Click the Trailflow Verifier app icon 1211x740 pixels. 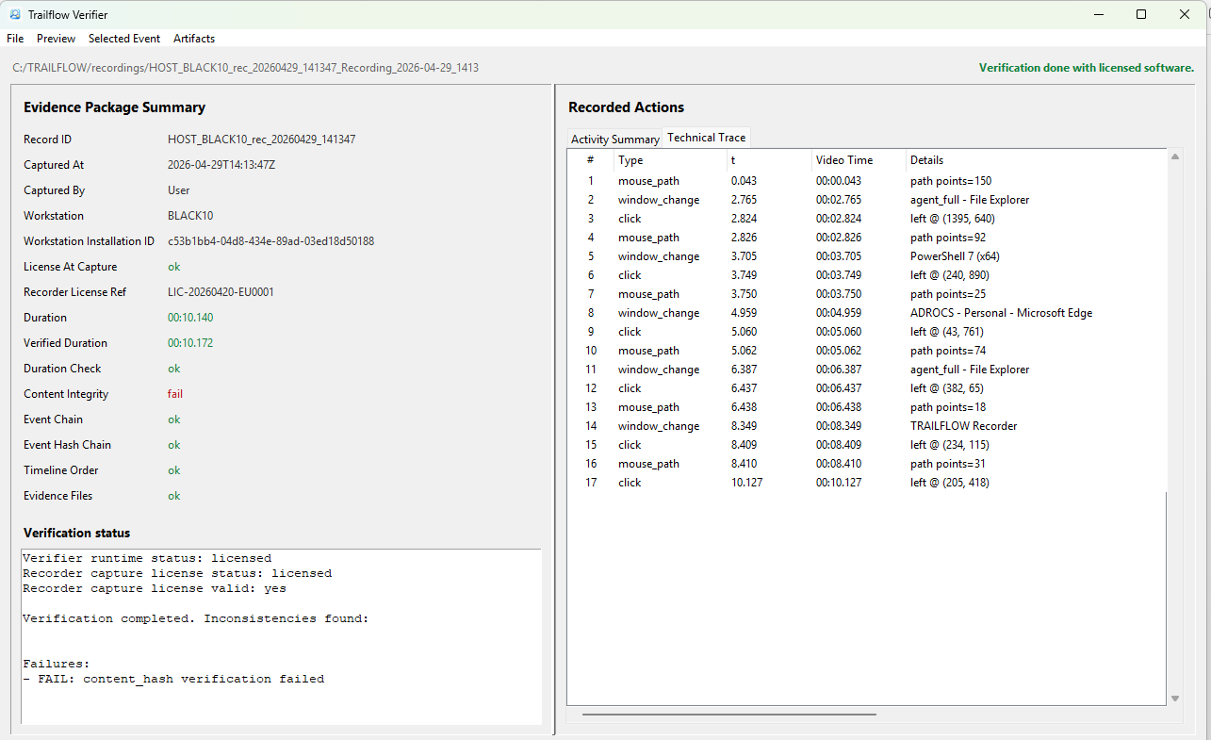click(x=15, y=14)
